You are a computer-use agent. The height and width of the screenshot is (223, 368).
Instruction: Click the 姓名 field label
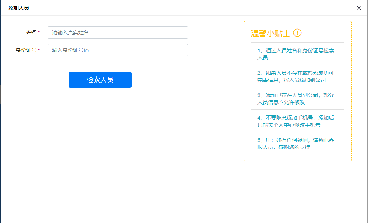(x=31, y=32)
